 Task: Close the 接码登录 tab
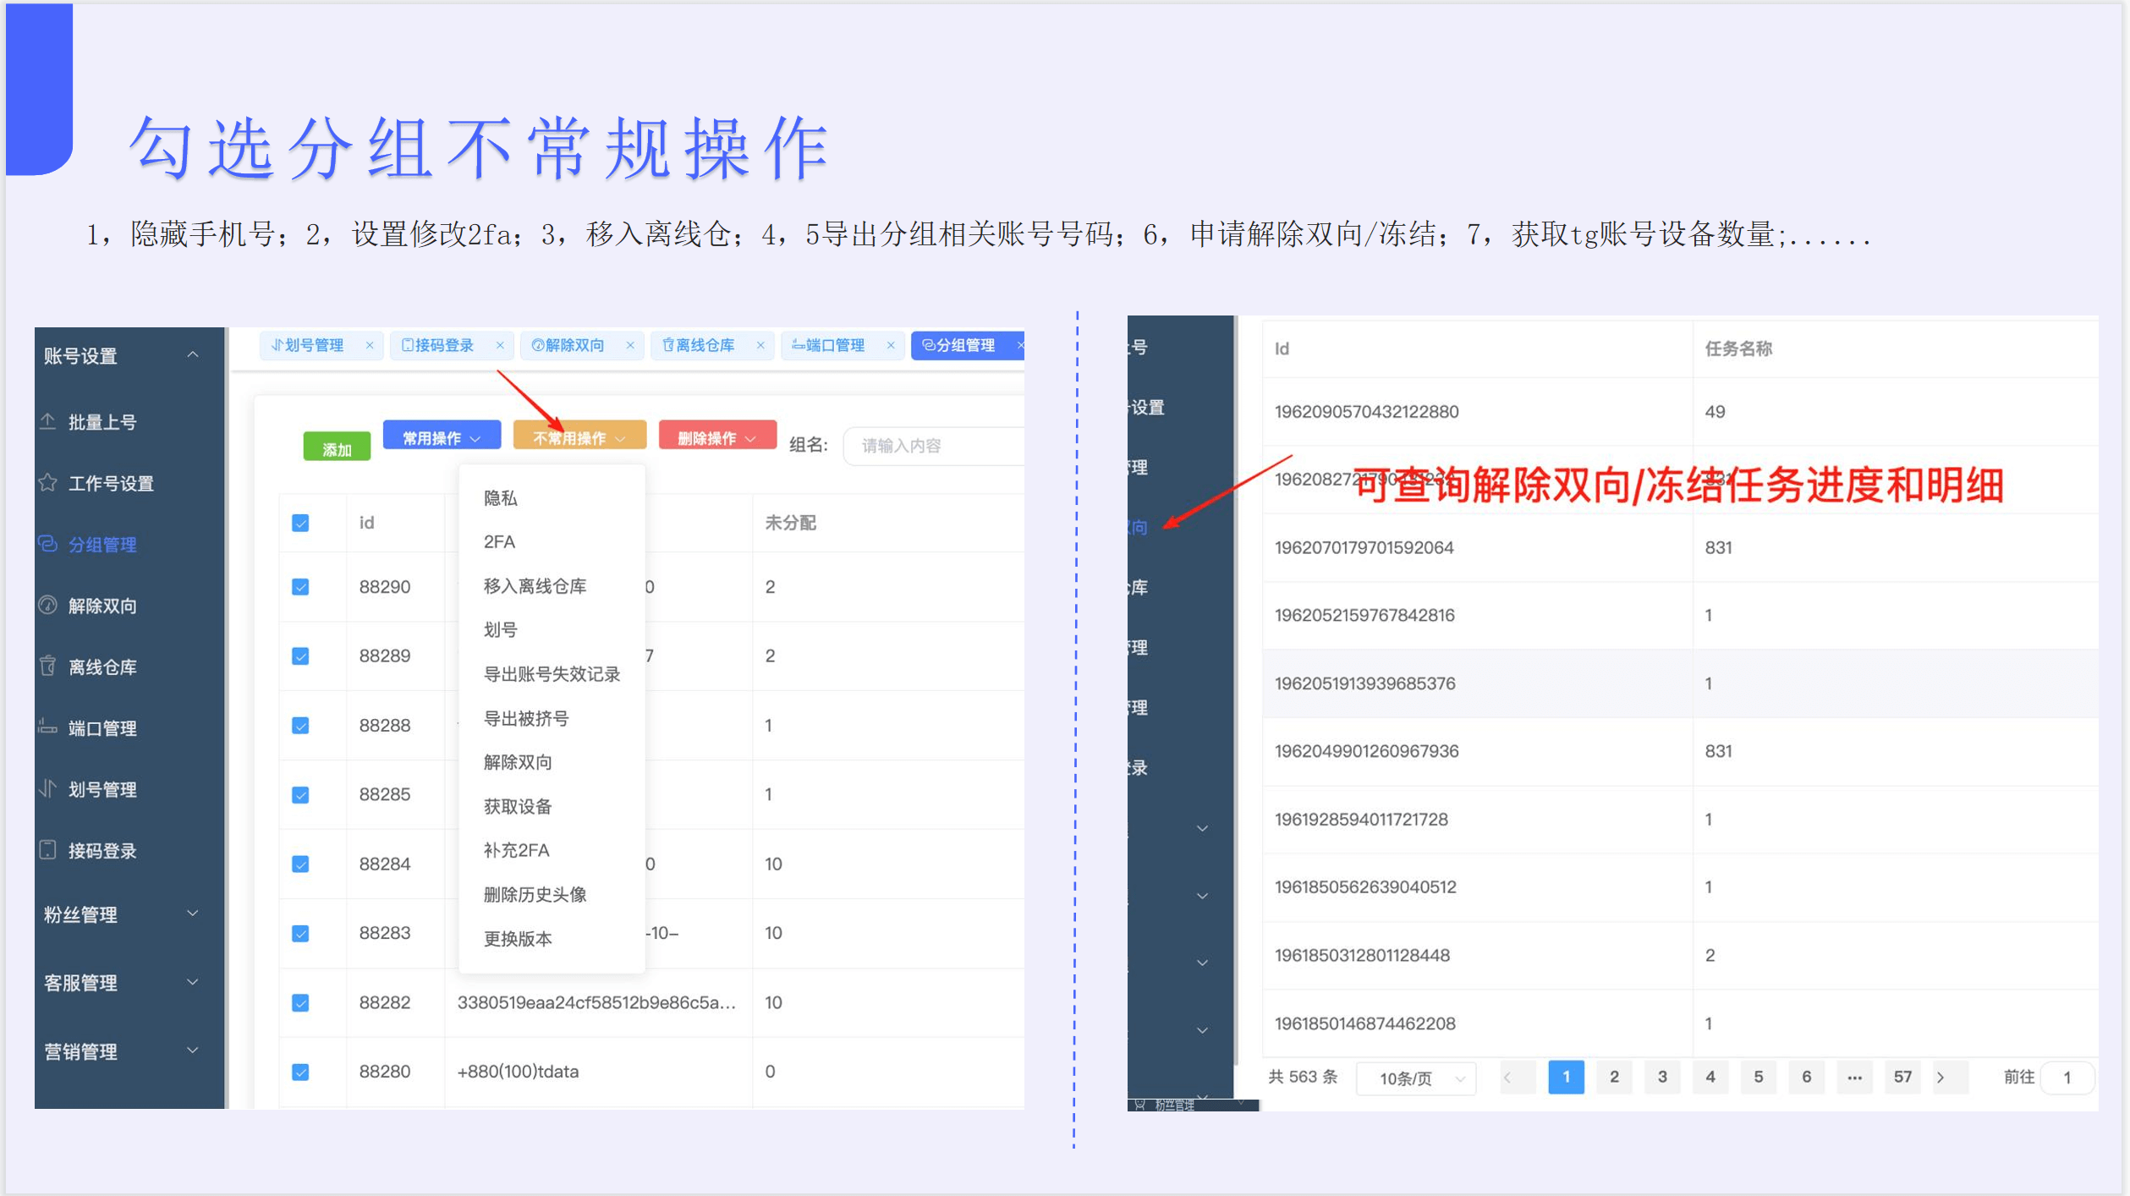pyautogui.click(x=500, y=345)
